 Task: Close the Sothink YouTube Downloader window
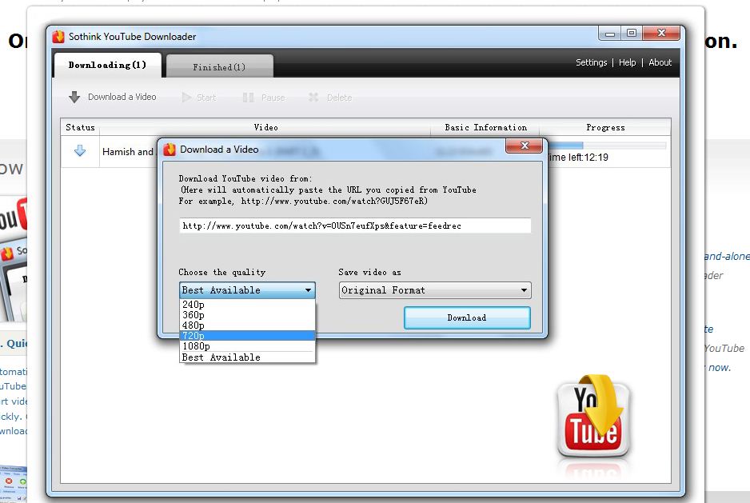661,33
